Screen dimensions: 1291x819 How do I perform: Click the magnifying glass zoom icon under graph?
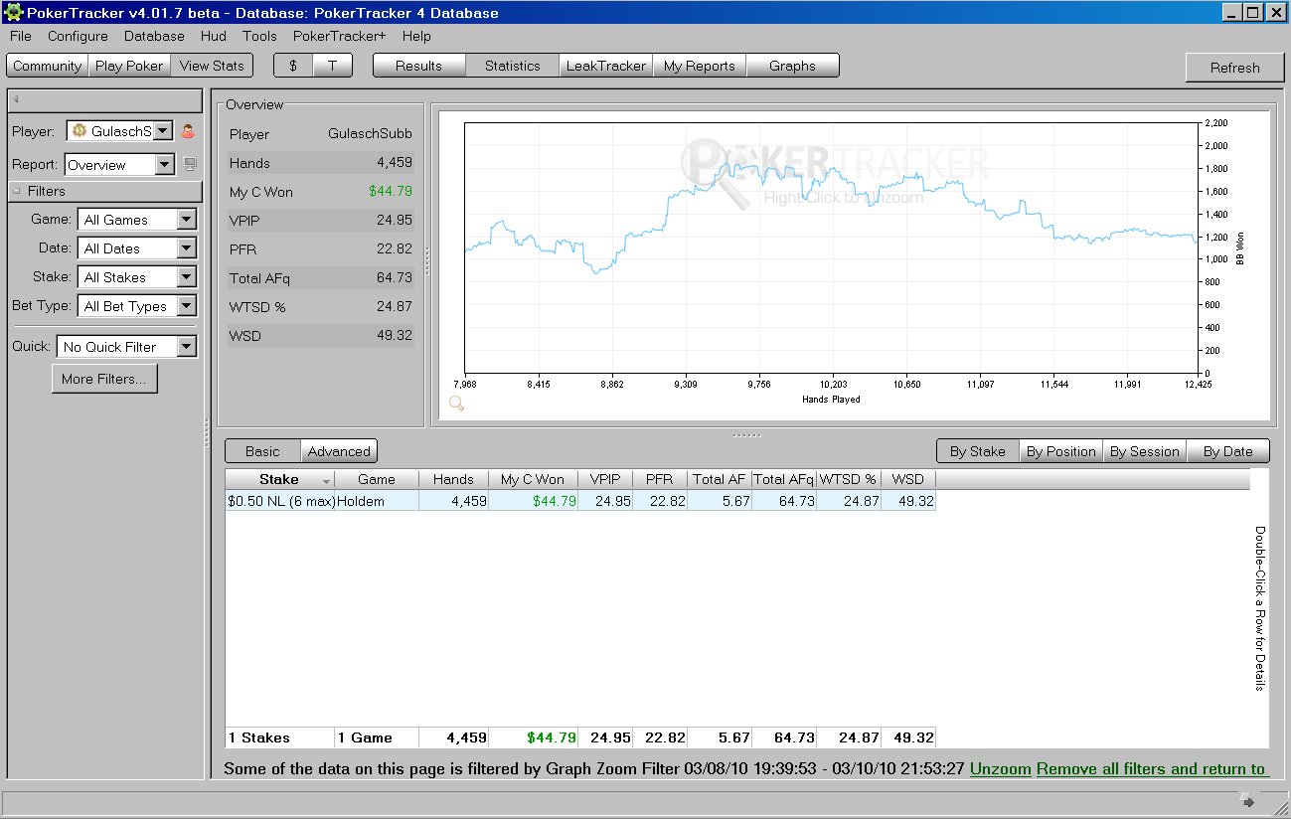point(457,403)
